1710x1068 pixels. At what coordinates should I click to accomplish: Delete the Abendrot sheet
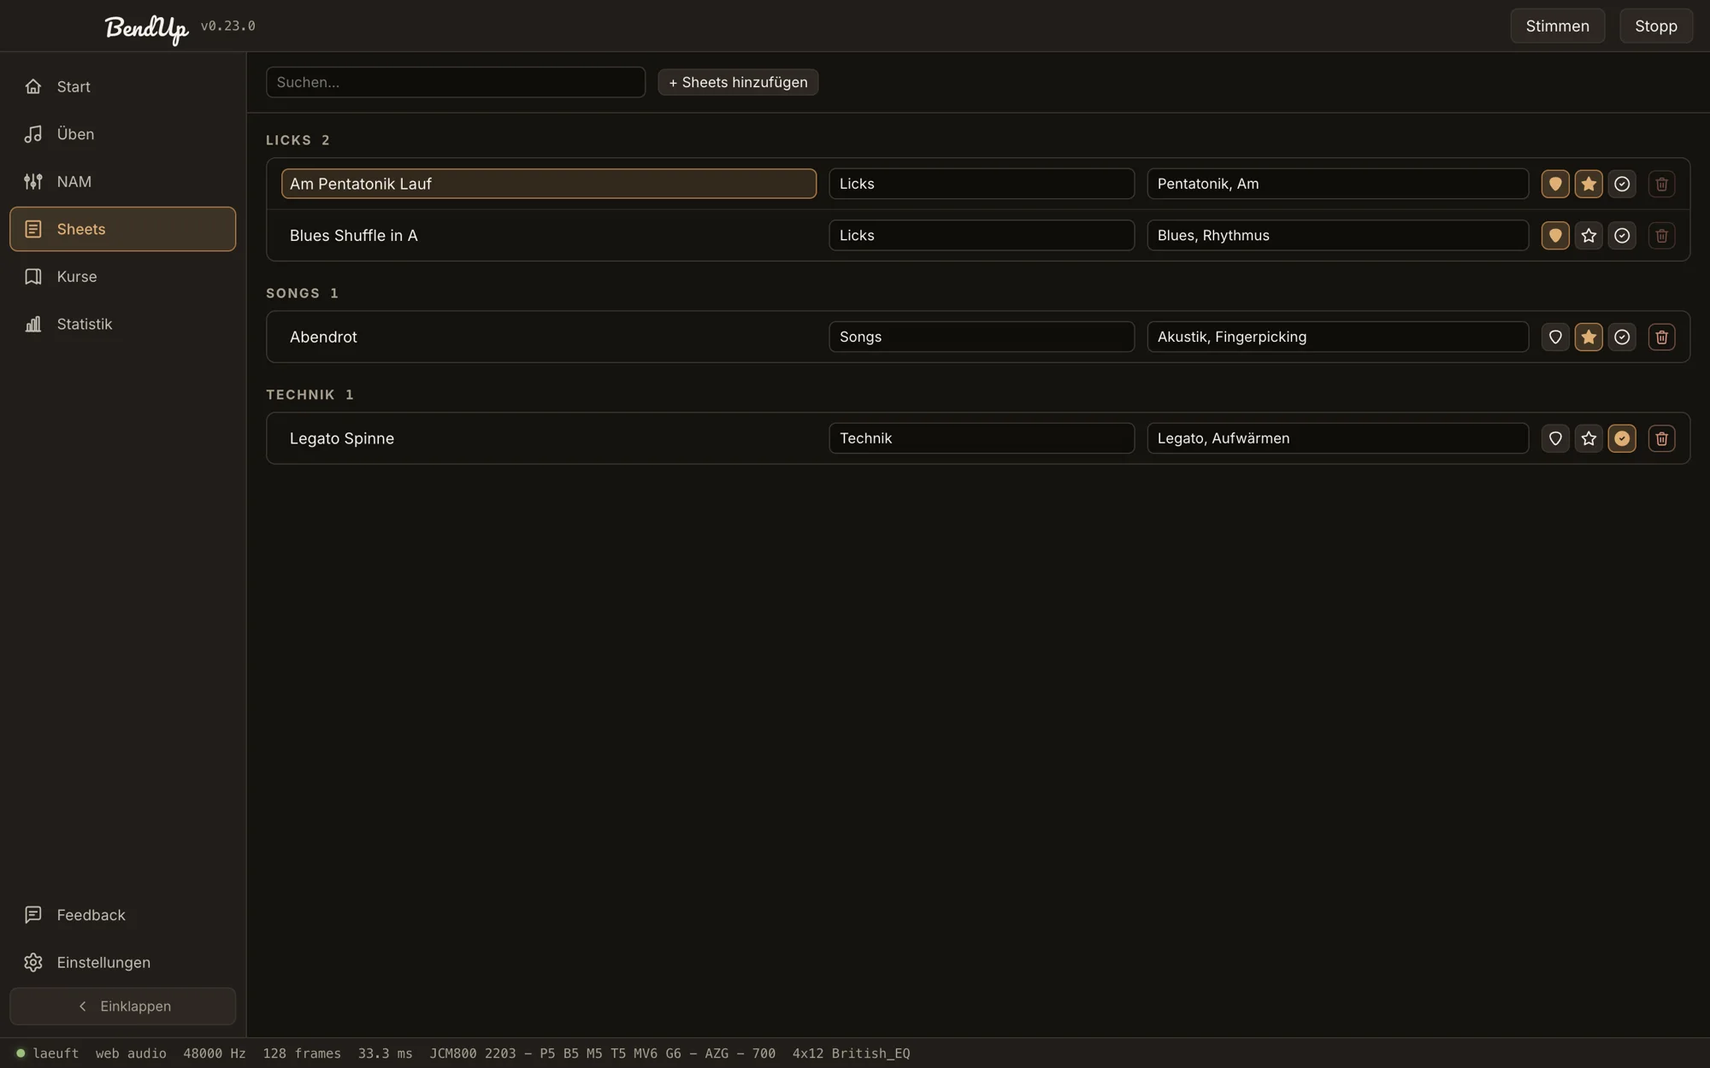pos(1661,337)
